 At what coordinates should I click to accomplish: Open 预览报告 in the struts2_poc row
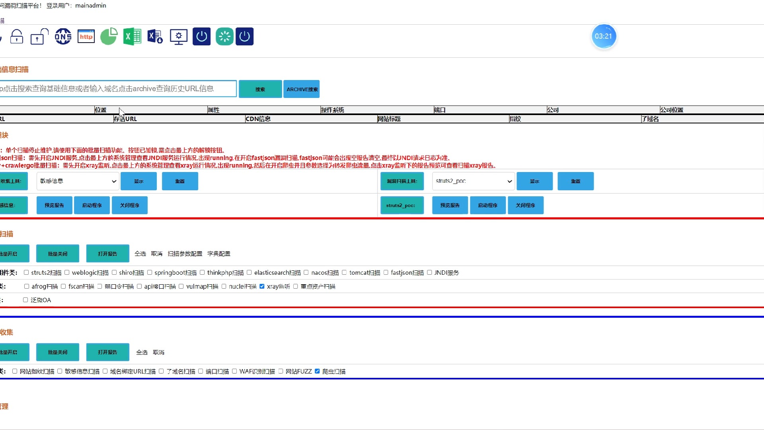[x=450, y=205]
